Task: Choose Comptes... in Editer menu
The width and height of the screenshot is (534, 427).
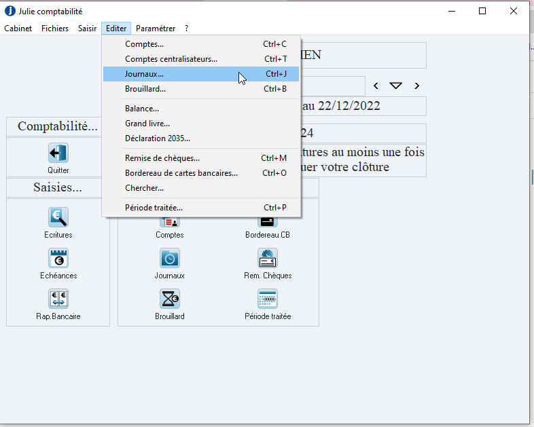Action: [x=201, y=44]
